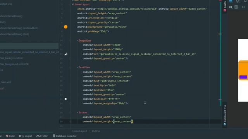Click LinearLayout in the editor breadcrumb
248x139 pixels.
(x=79, y=131)
